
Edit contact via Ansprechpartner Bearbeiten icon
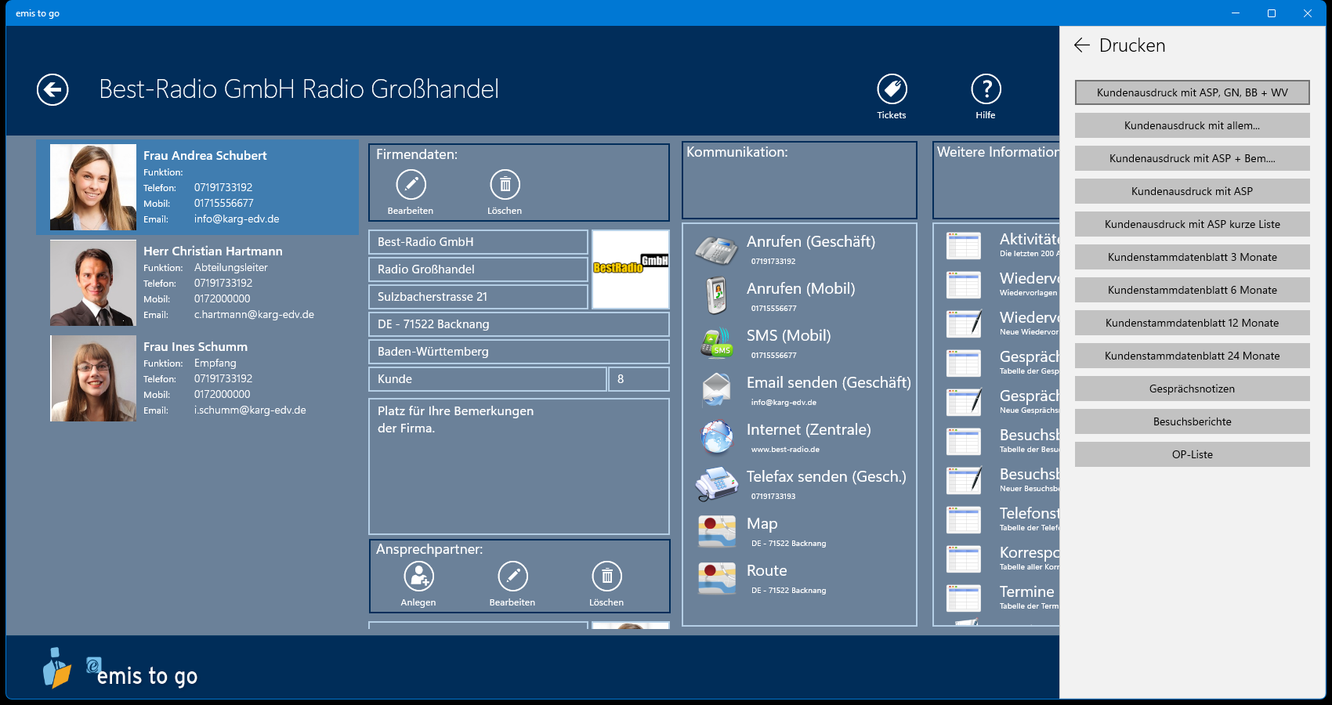[x=512, y=577]
